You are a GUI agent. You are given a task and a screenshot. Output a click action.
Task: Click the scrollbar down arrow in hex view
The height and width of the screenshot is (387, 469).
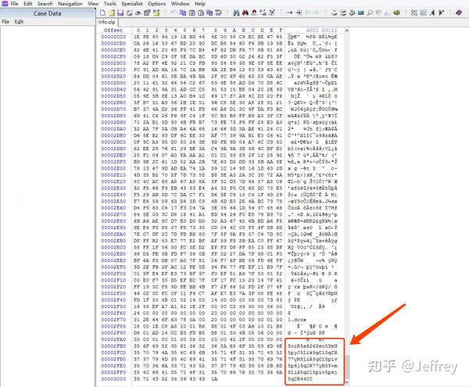tap(346, 382)
